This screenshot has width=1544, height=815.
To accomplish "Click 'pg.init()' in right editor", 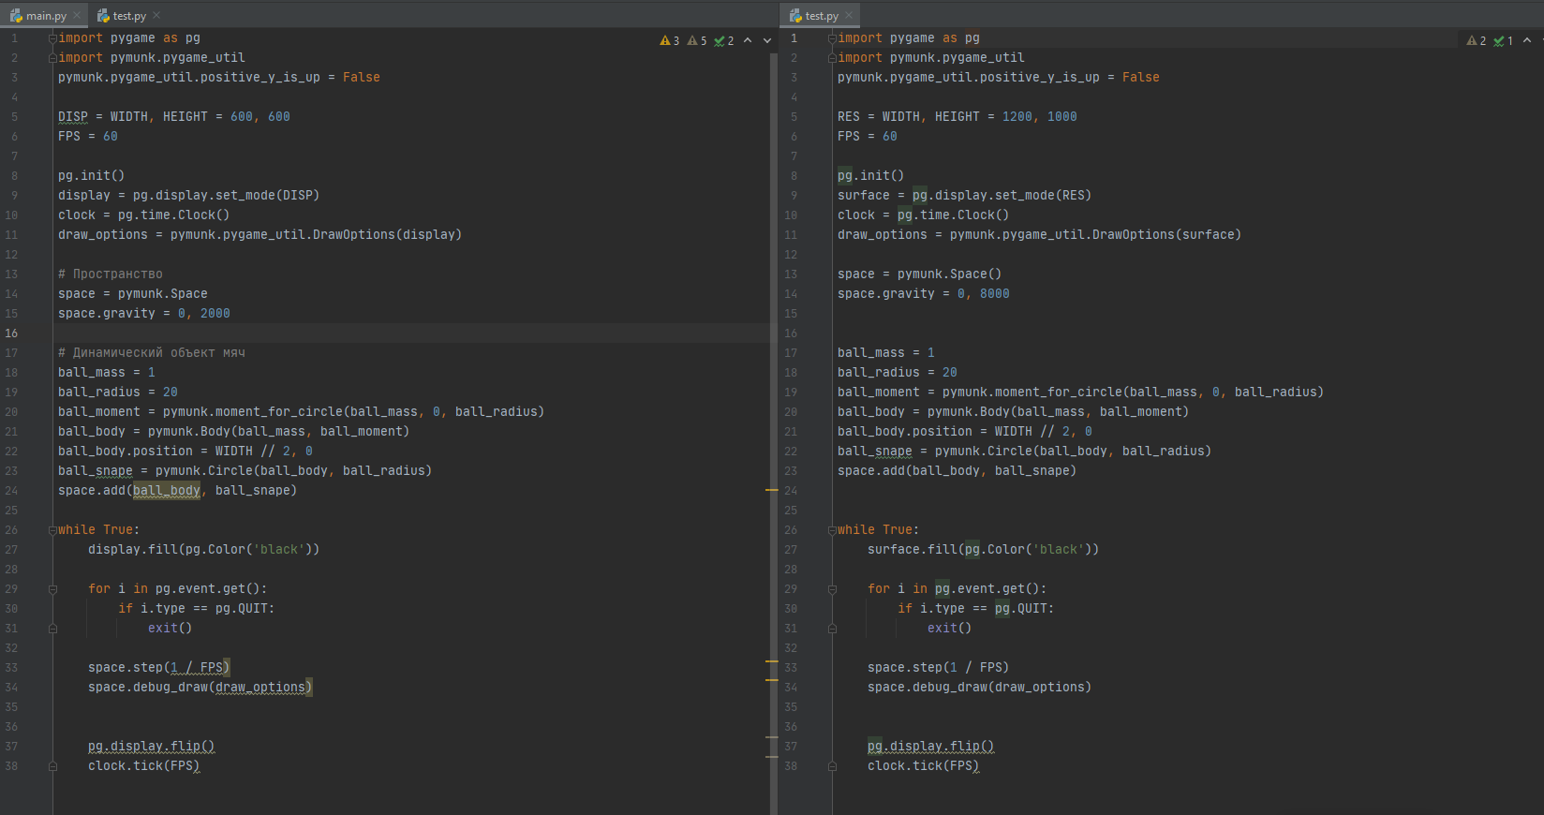I will point(871,176).
